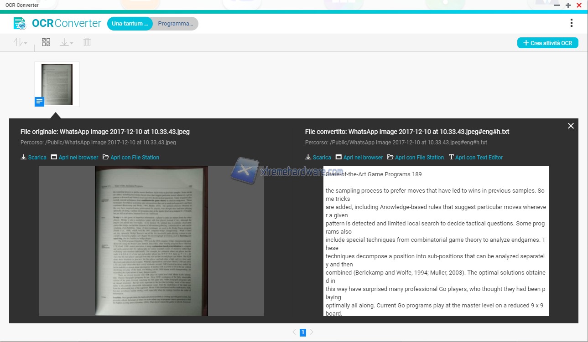The height and width of the screenshot is (342, 588).
Task: Open converted file with File Station
Action: pos(416,157)
